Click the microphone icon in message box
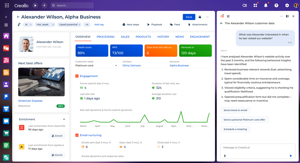Viewport: 300px width, 163px height. [225, 156]
